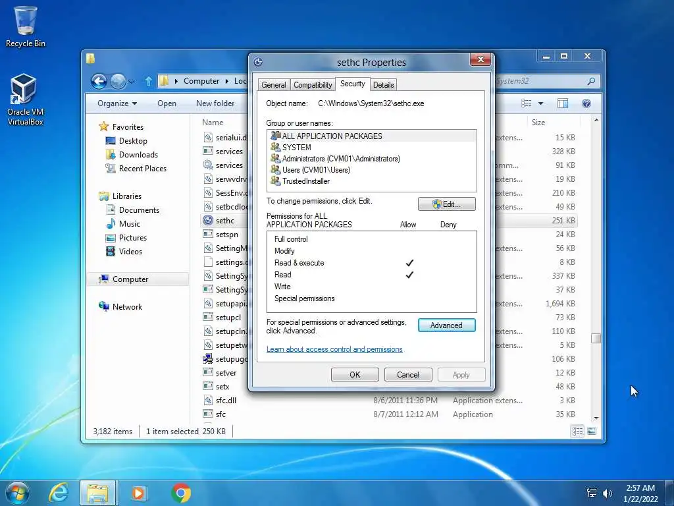Select the setx file
This screenshot has height=506, width=674.
click(222, 387)
